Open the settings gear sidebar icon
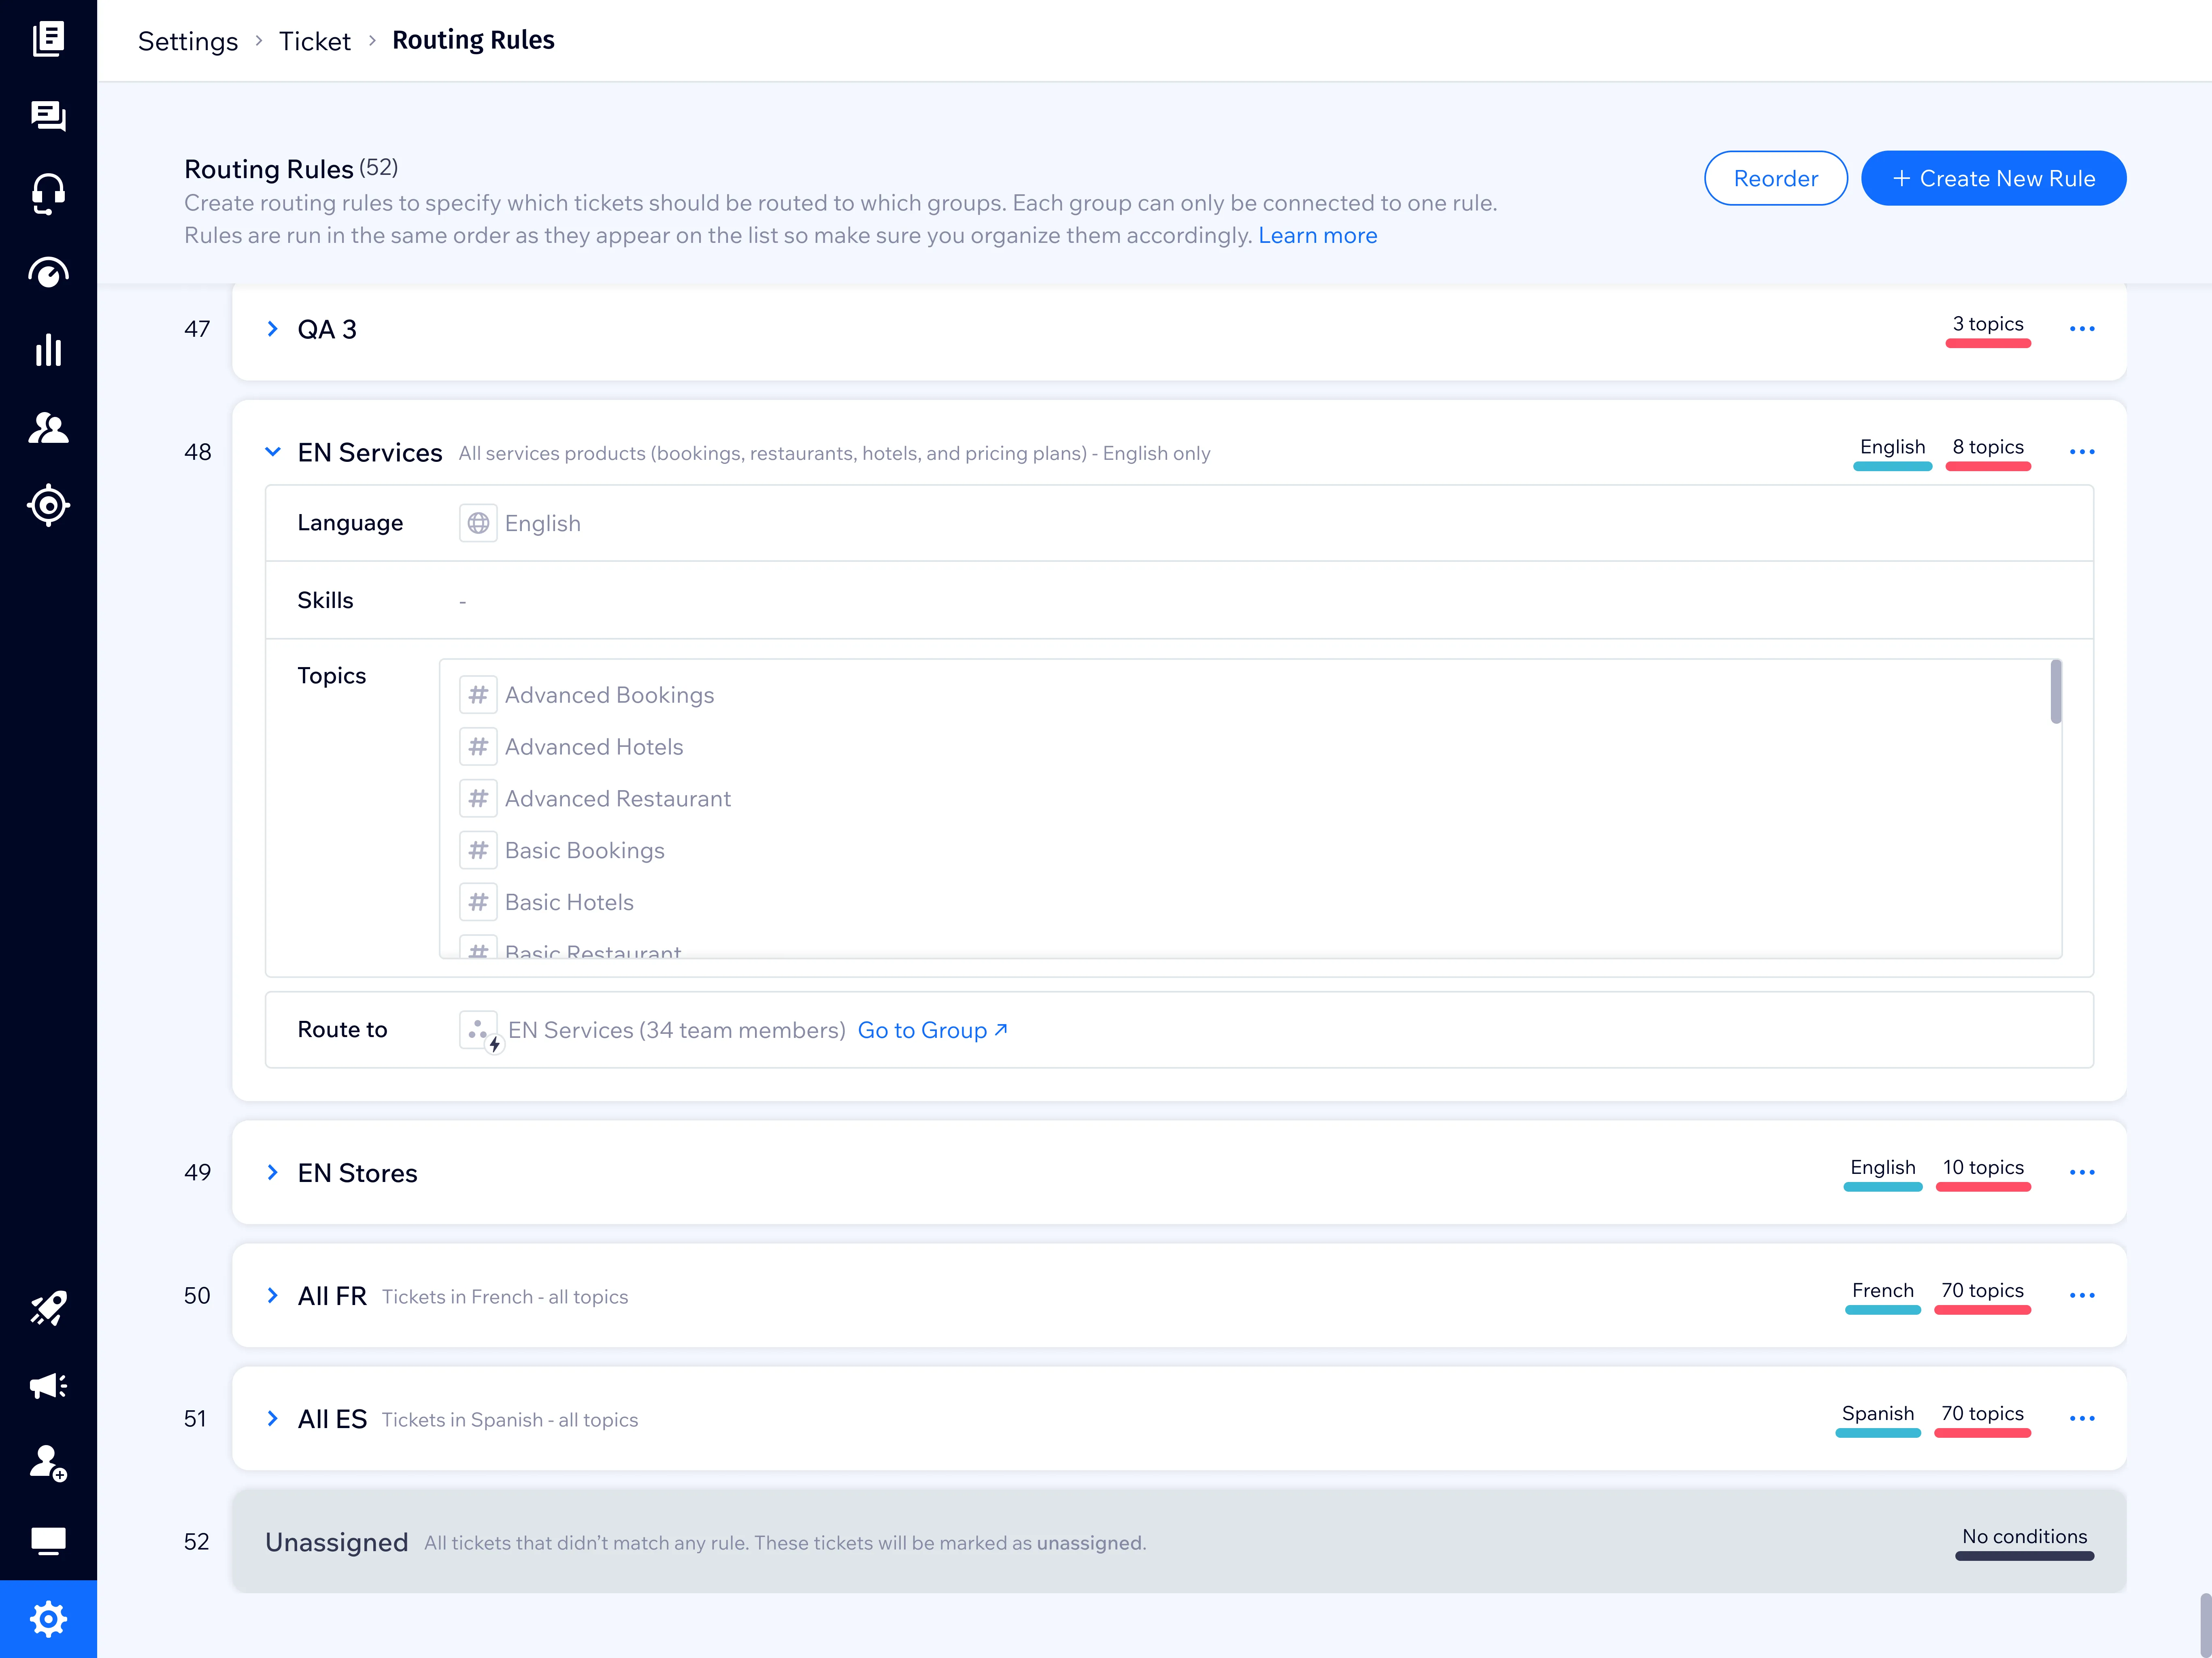 point(48,1619)
